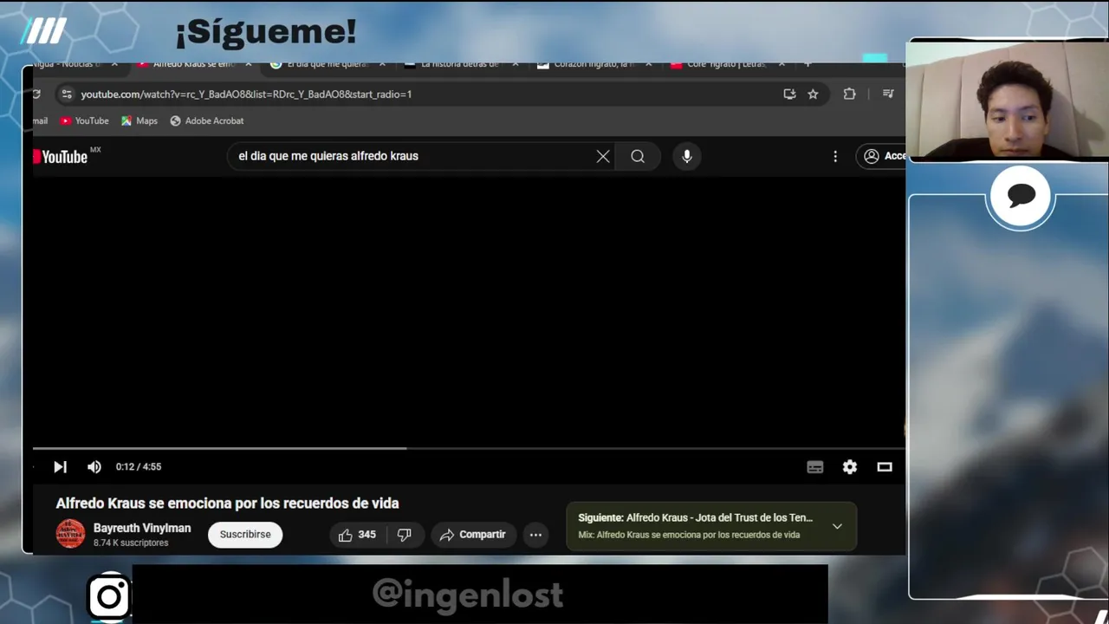1109x624 pixels.
Task: Open the Compartir share dialog
Action: tap(473, 535)
